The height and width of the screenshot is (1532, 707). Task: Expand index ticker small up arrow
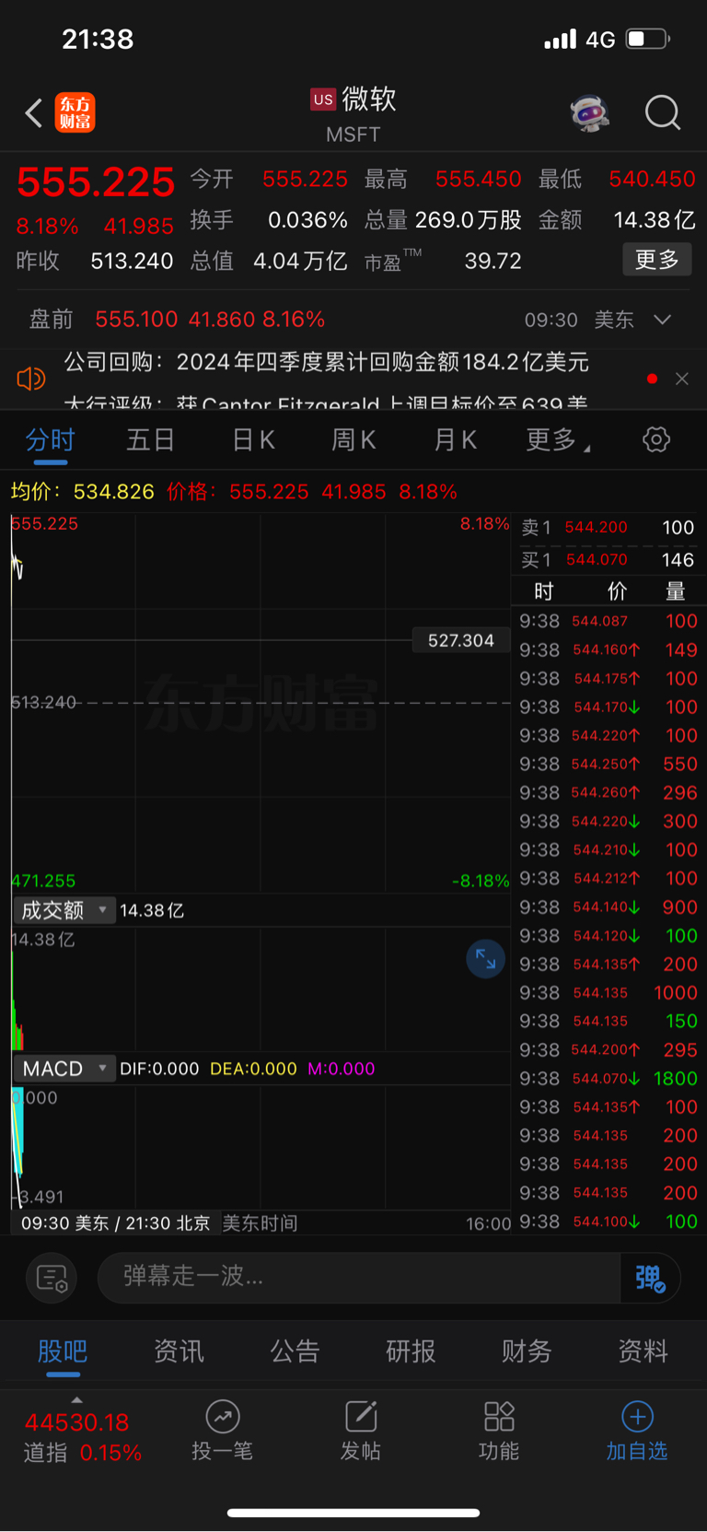tap(77, 1400)
